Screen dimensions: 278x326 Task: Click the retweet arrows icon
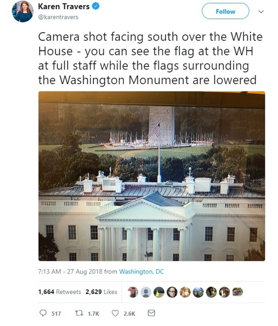(x=79, y=313)
